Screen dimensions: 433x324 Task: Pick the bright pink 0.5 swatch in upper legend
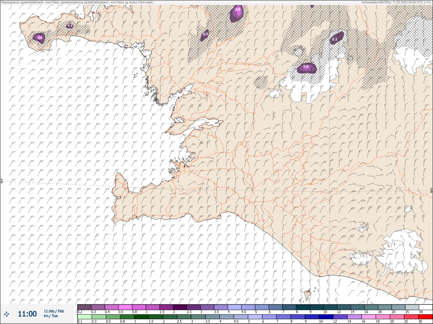126,307
